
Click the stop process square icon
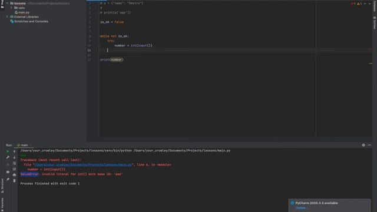8,164
